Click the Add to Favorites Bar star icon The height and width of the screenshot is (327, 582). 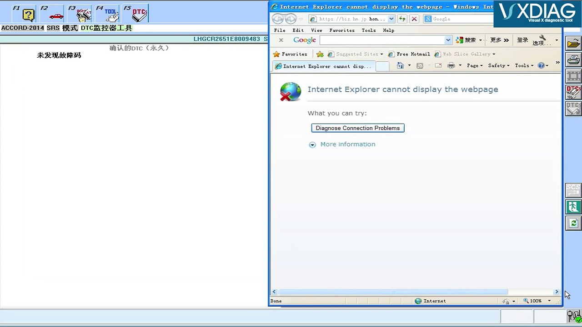click(x=320, y=54)
